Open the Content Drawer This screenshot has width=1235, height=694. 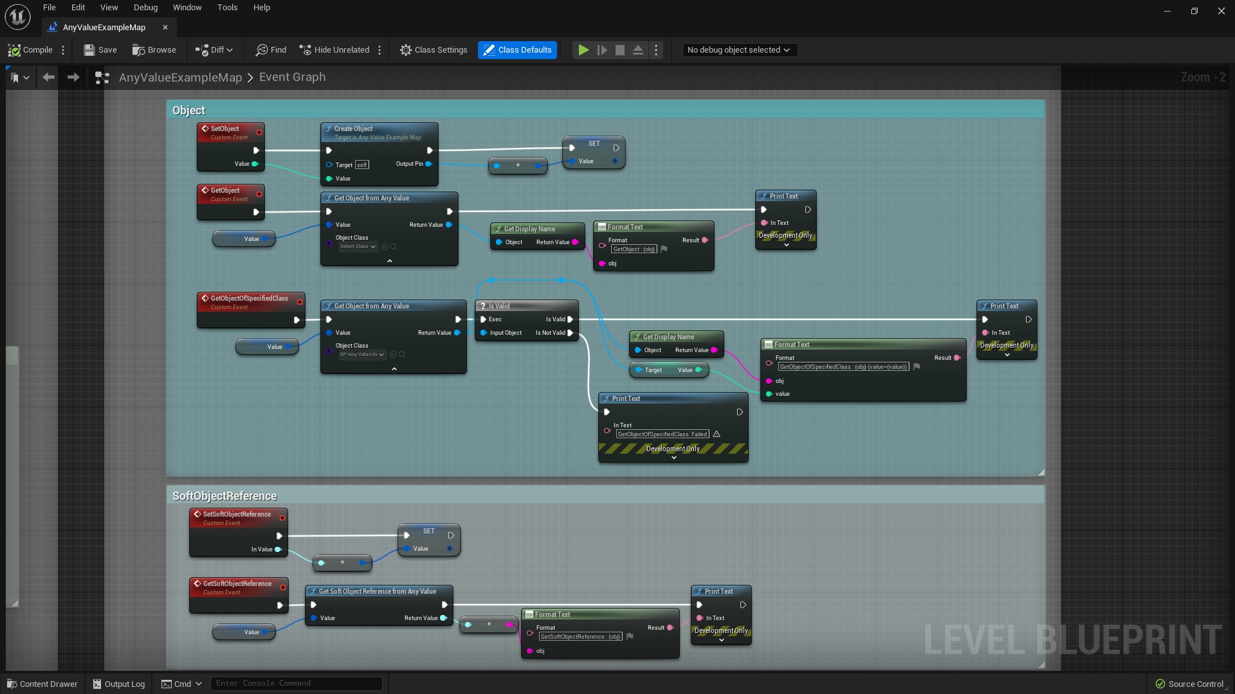pos(42,684)
